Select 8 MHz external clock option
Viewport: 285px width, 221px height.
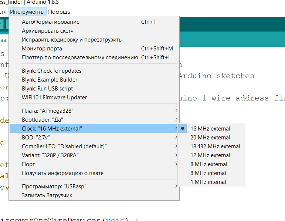(211, 164)
